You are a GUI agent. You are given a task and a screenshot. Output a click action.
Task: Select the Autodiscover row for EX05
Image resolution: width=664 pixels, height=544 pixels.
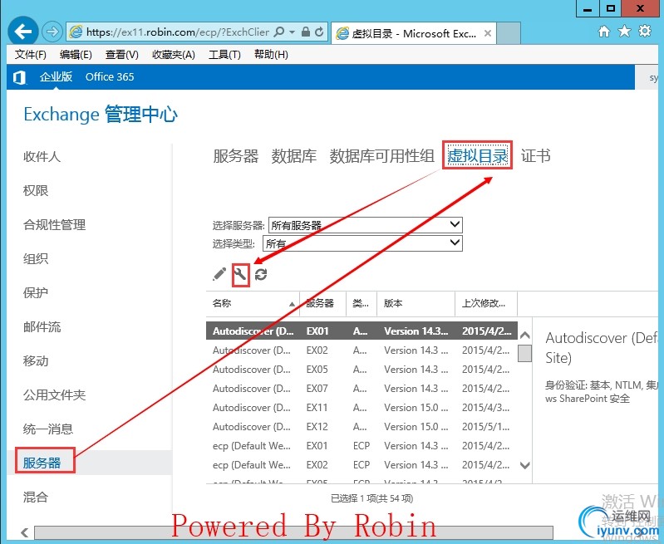coord(362,370)
